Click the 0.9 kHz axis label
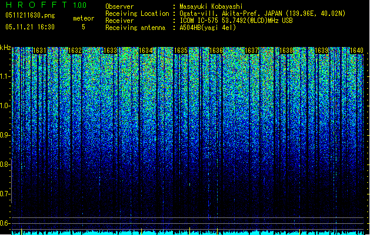Viewport: 370px width, 235px height. (x=5, y=135)
